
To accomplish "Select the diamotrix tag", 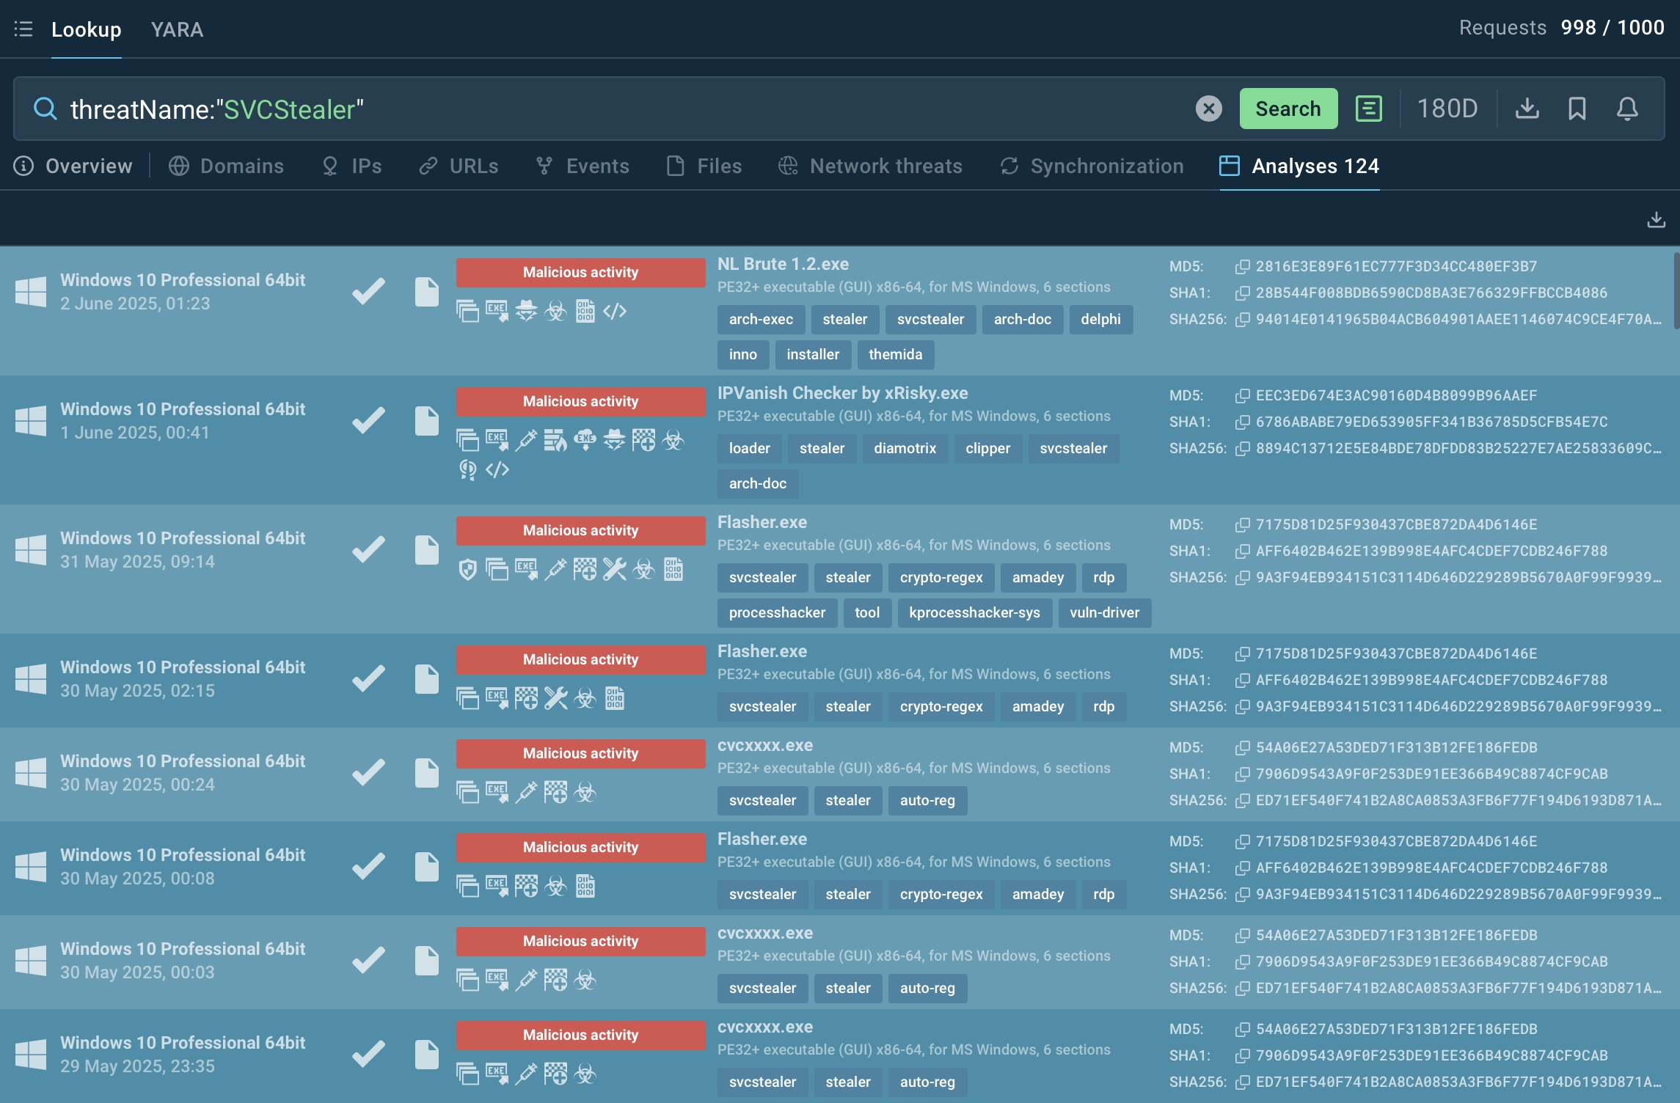I will [905, 448].
